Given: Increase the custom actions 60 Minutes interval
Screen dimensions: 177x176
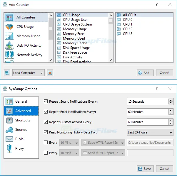Looking at the screenshot, I should (x=171, y=121).
